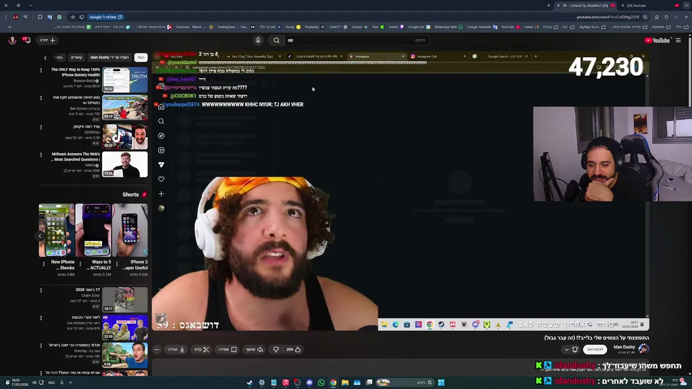Expand the subscription notification dropdown arrow

[x=567, y=350]
